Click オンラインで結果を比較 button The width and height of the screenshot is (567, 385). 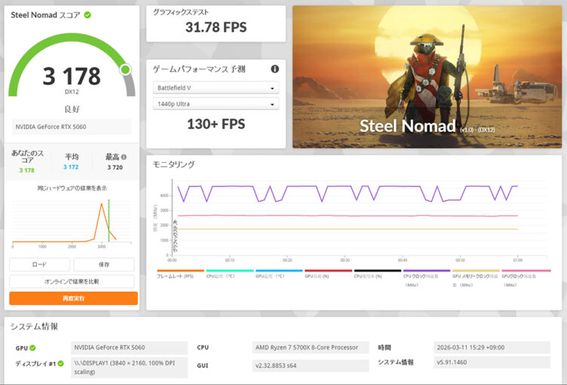(x=72, y=281)
